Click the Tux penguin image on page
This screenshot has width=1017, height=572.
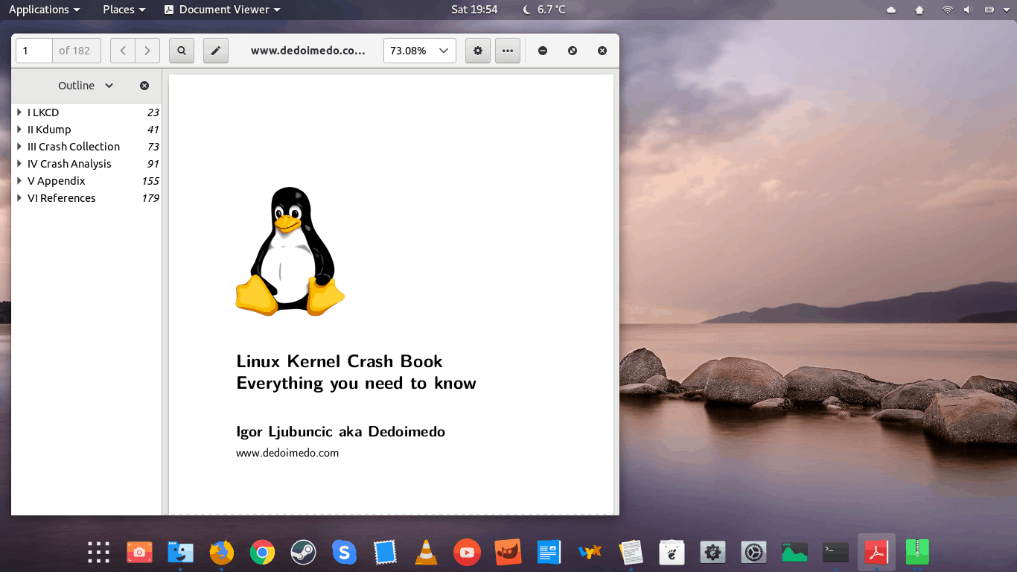290,251
